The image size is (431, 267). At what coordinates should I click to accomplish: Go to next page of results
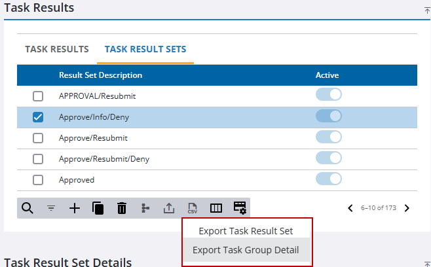point(407,208)
